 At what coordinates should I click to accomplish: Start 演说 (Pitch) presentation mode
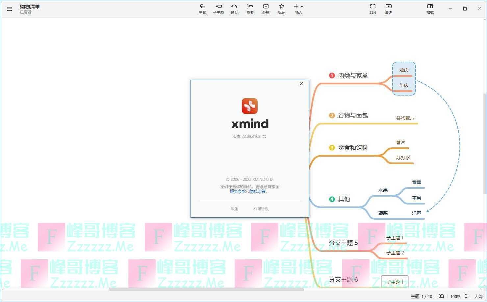tap(388, 9)
